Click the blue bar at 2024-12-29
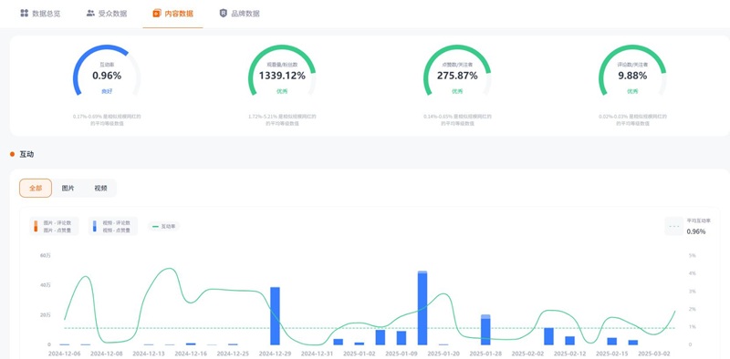Viewport: 730px width, 359px height. coord(276,316)
